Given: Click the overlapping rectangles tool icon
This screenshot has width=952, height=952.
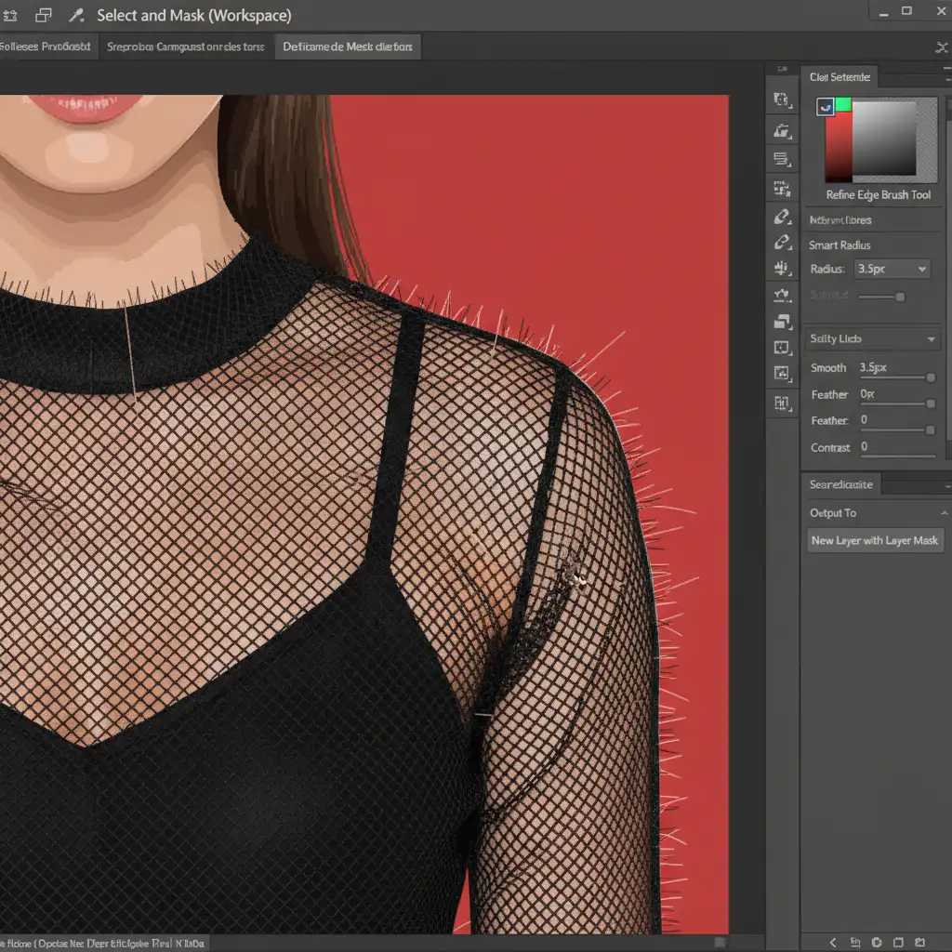Looking at the screenshot, I should tap(782, 323).
